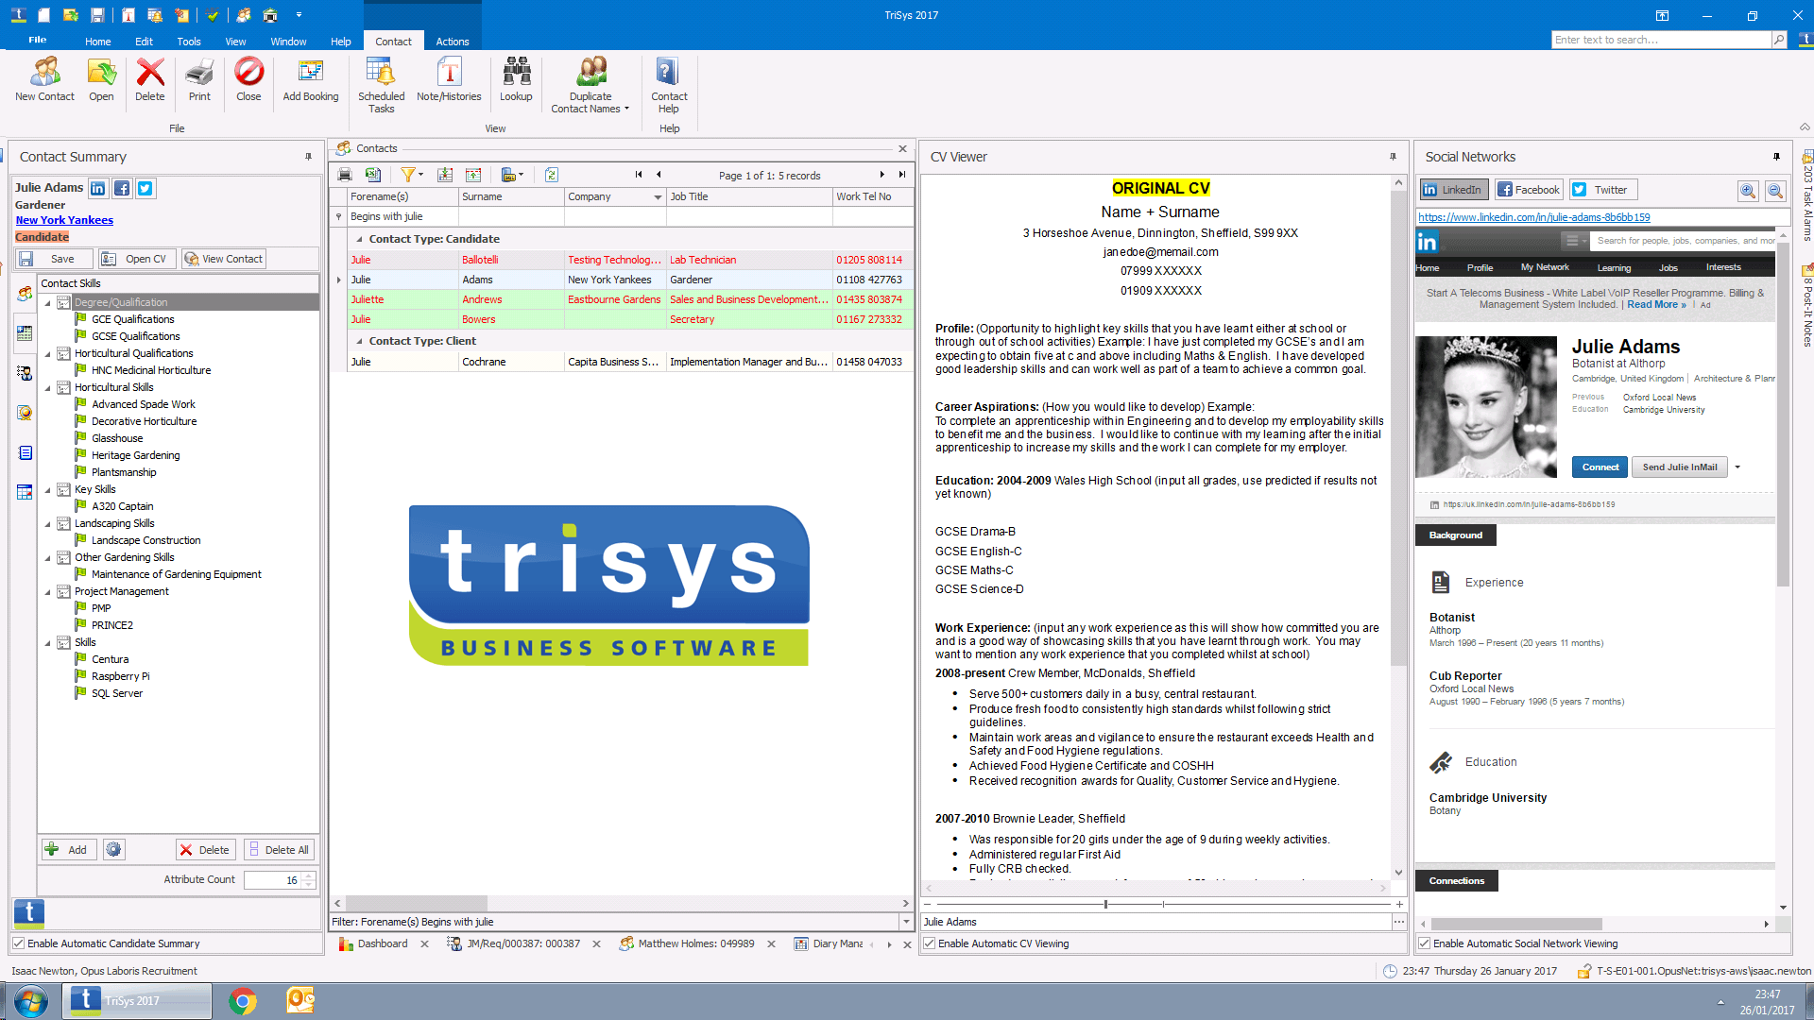This screenshot has height=1020, width=1814.
Task: Toggle Enable Automatic Social Network Viewing
Action: (1423, 943)
